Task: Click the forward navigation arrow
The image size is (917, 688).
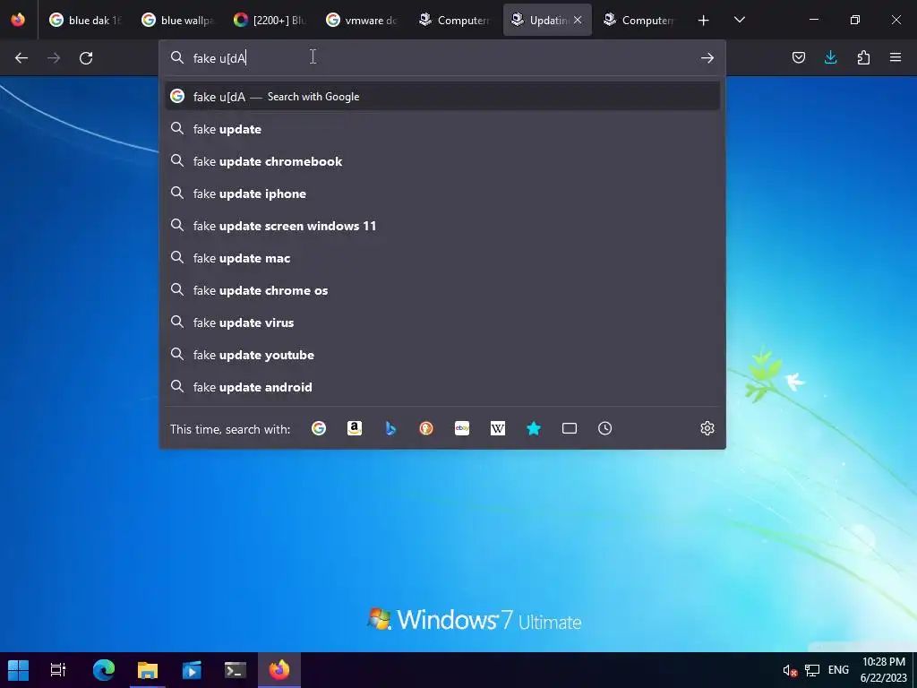Action: (54, 58)
